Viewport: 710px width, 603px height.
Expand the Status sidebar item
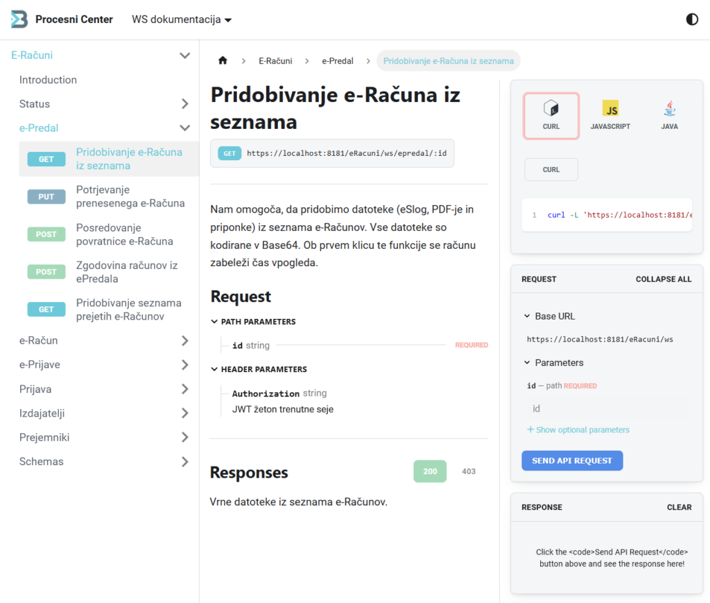click(184, 104)
